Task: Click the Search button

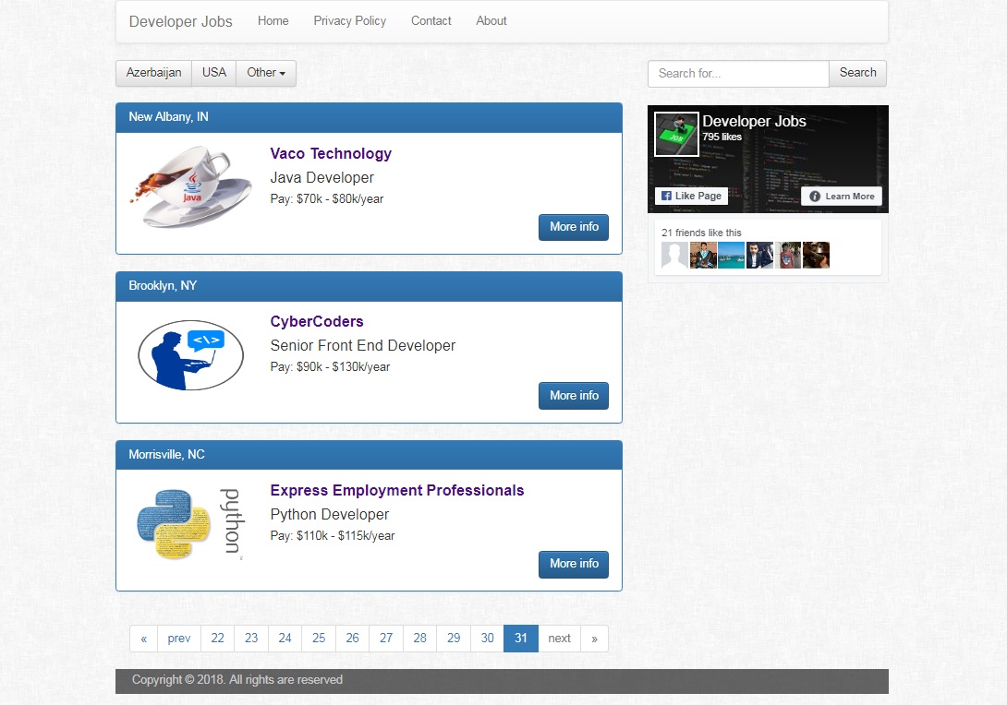Action: pos(857,73)
